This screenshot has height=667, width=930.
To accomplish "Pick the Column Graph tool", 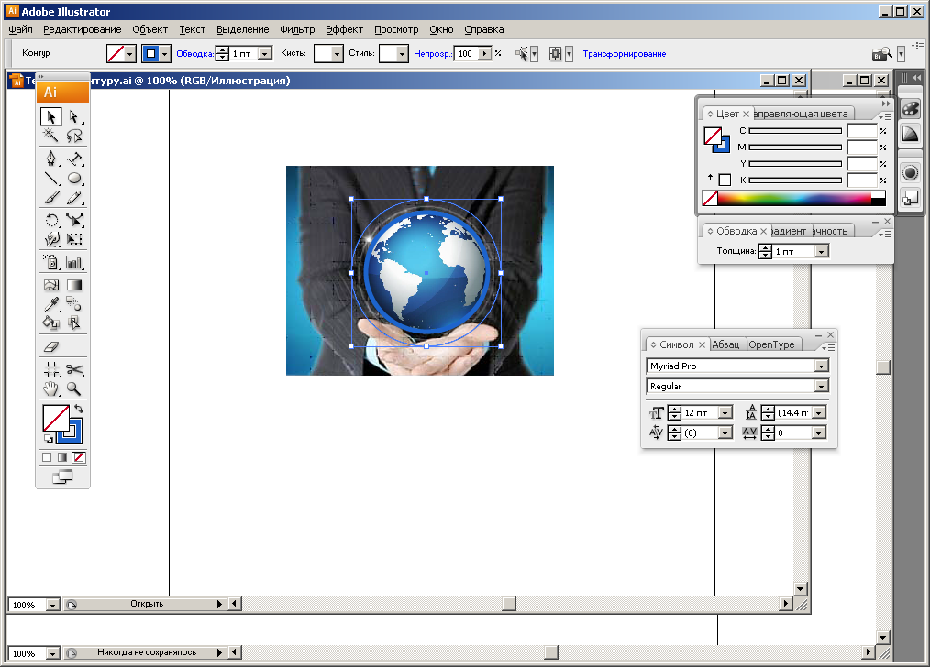I will pos(74,262).
